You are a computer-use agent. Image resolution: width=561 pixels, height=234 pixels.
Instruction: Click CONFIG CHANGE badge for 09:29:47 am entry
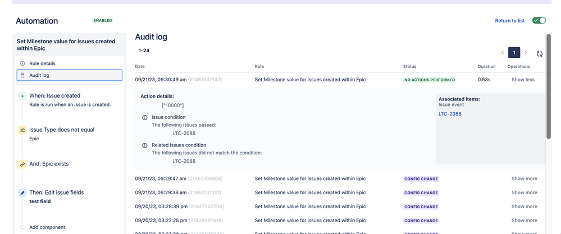click(421, 179)
